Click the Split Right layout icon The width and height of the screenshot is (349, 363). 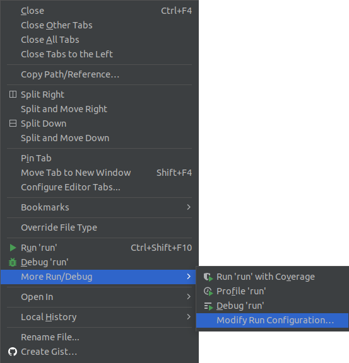13,95
